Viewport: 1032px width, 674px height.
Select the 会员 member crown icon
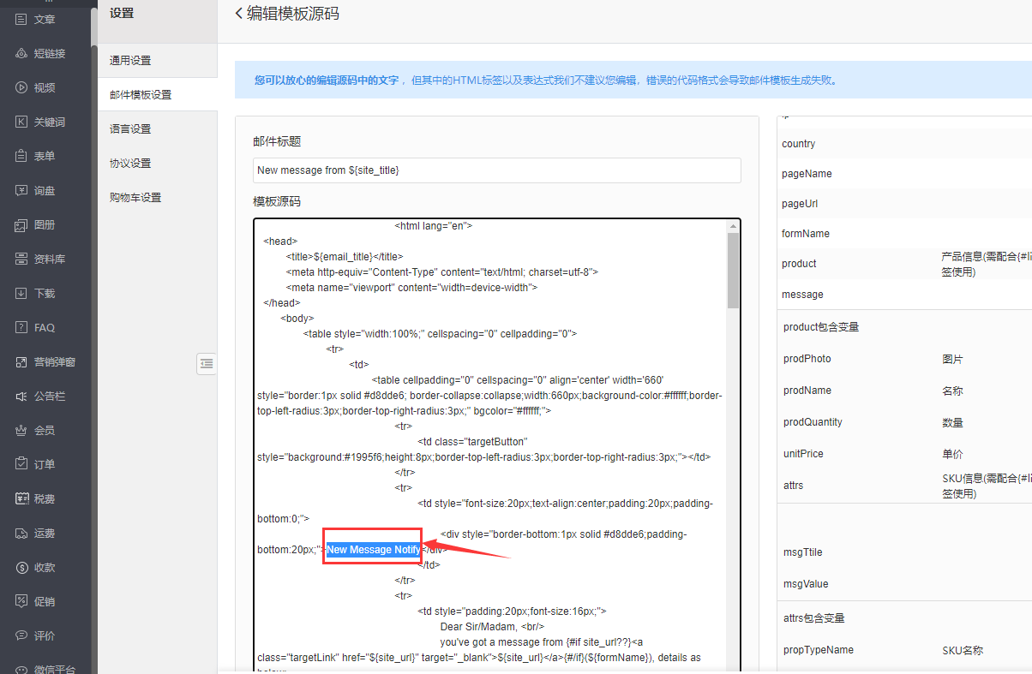[21, 430]
